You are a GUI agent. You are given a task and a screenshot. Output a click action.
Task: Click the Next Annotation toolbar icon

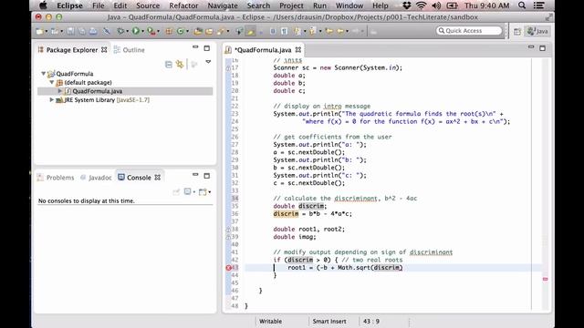click(297, 31)
